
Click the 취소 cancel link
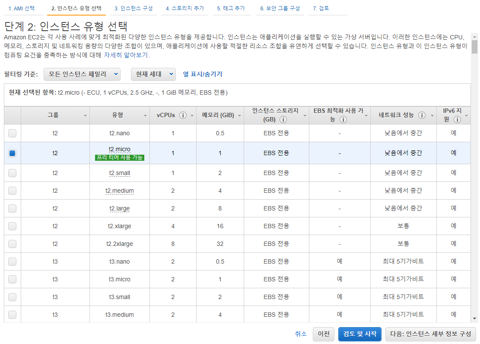301,334
